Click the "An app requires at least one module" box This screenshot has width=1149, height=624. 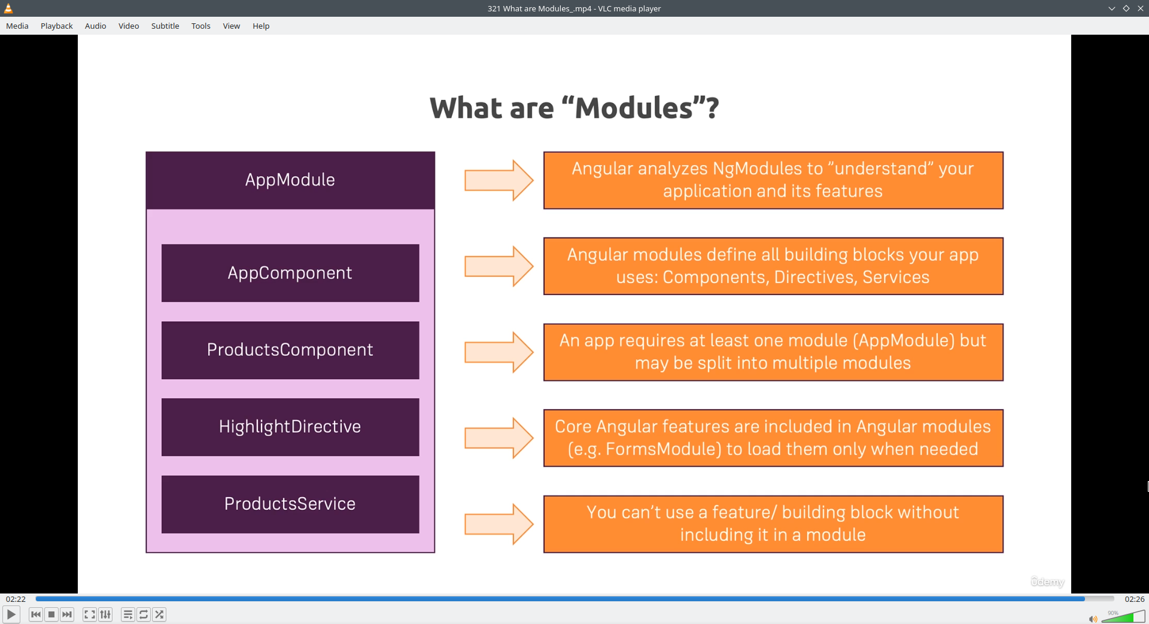click(x=773, y=352)
